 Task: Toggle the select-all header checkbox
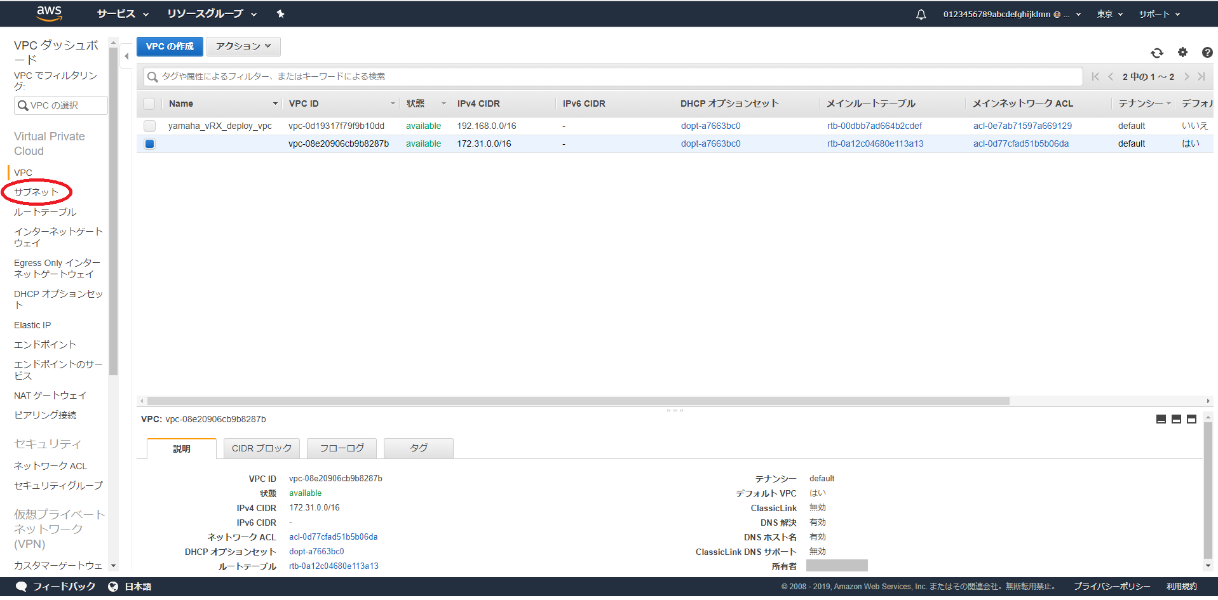(149, 103)
